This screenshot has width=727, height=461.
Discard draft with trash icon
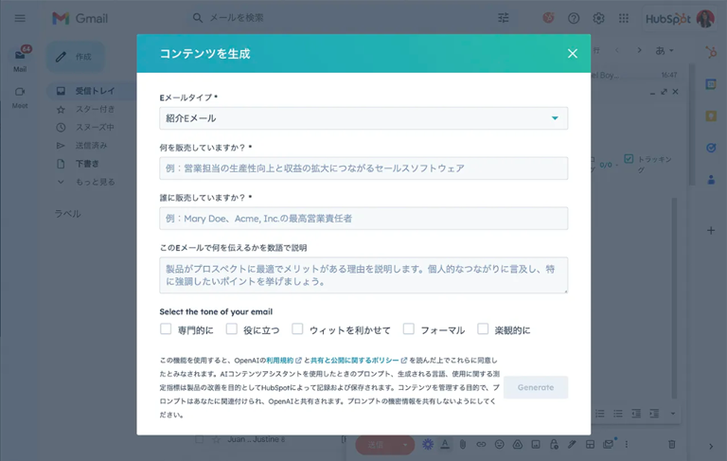tap(671, 444)
